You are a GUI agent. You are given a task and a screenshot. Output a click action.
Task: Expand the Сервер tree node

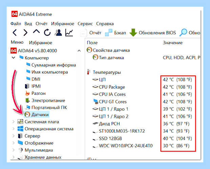click(x=14, y=136)
